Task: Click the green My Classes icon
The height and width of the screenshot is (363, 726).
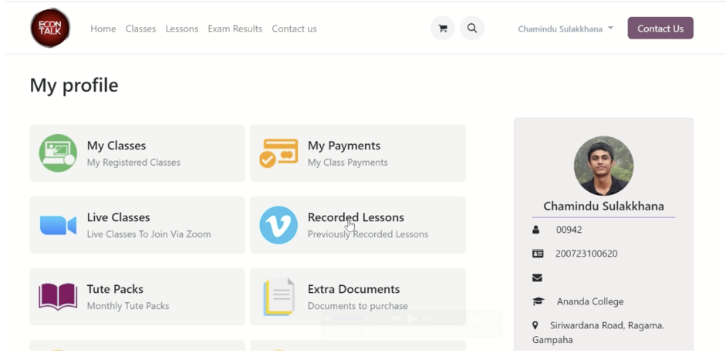Action: [58, 153]
